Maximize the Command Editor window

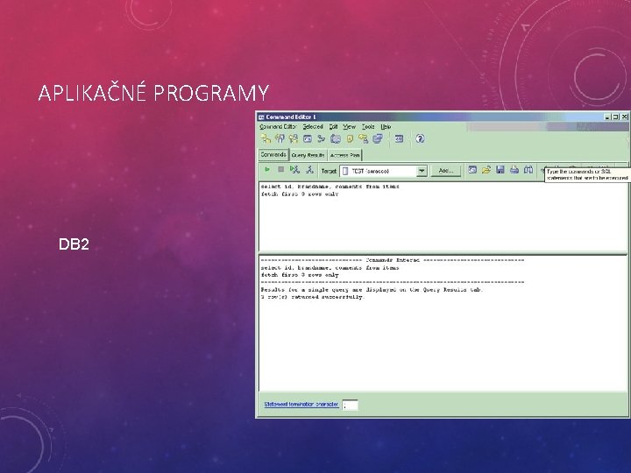[616, 116]
